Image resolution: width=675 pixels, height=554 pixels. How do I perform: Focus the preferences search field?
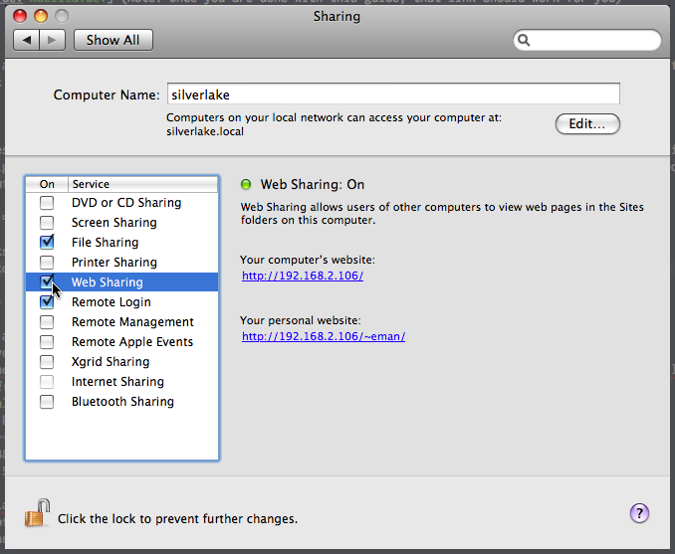coord(587,40)
